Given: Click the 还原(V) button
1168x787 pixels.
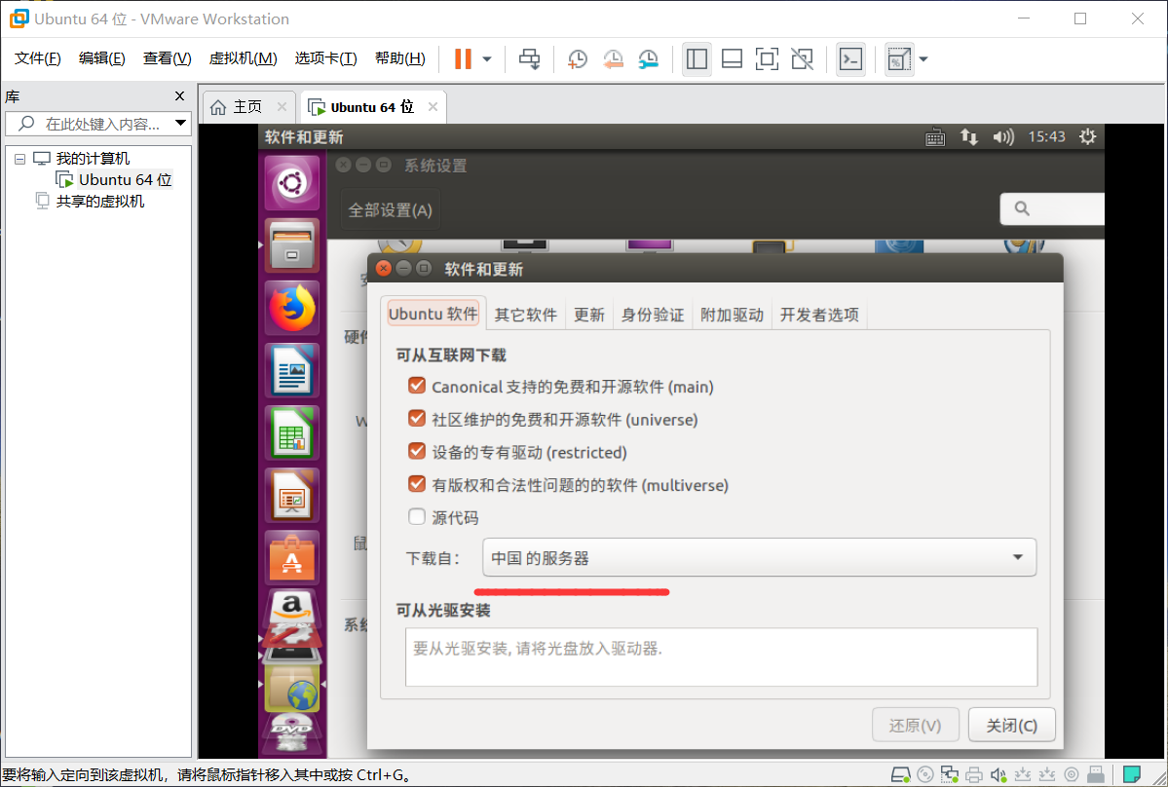Looking at the screenshot, I should pos(916,726).
